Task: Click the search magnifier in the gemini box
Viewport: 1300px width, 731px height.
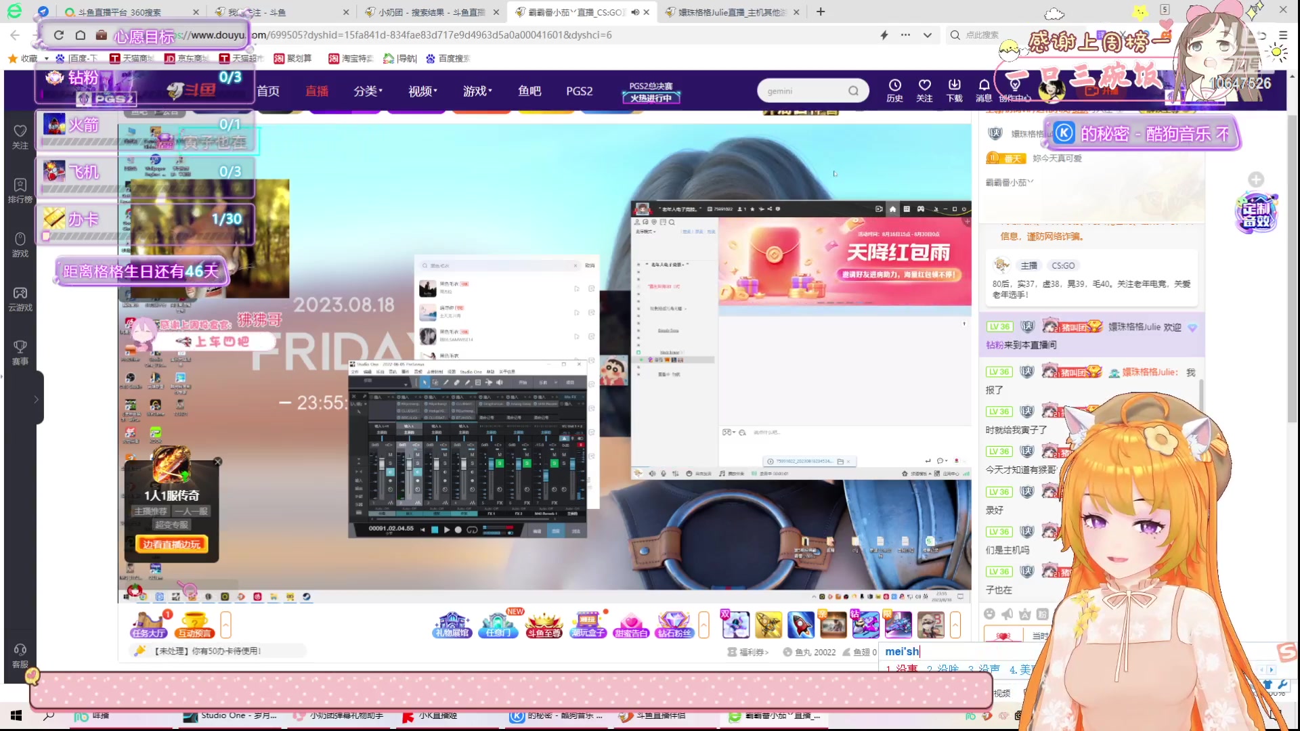Action: pos(853,91)
